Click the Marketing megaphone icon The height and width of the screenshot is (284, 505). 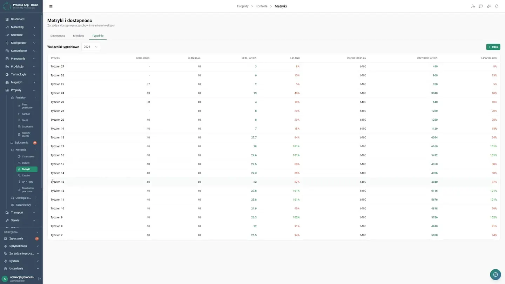click(7, 27)
